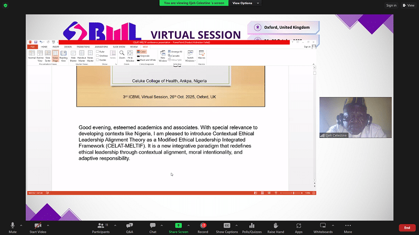Click the green Share Screen icon
Viewport: 419px width, 235px height.
[178, 225]
